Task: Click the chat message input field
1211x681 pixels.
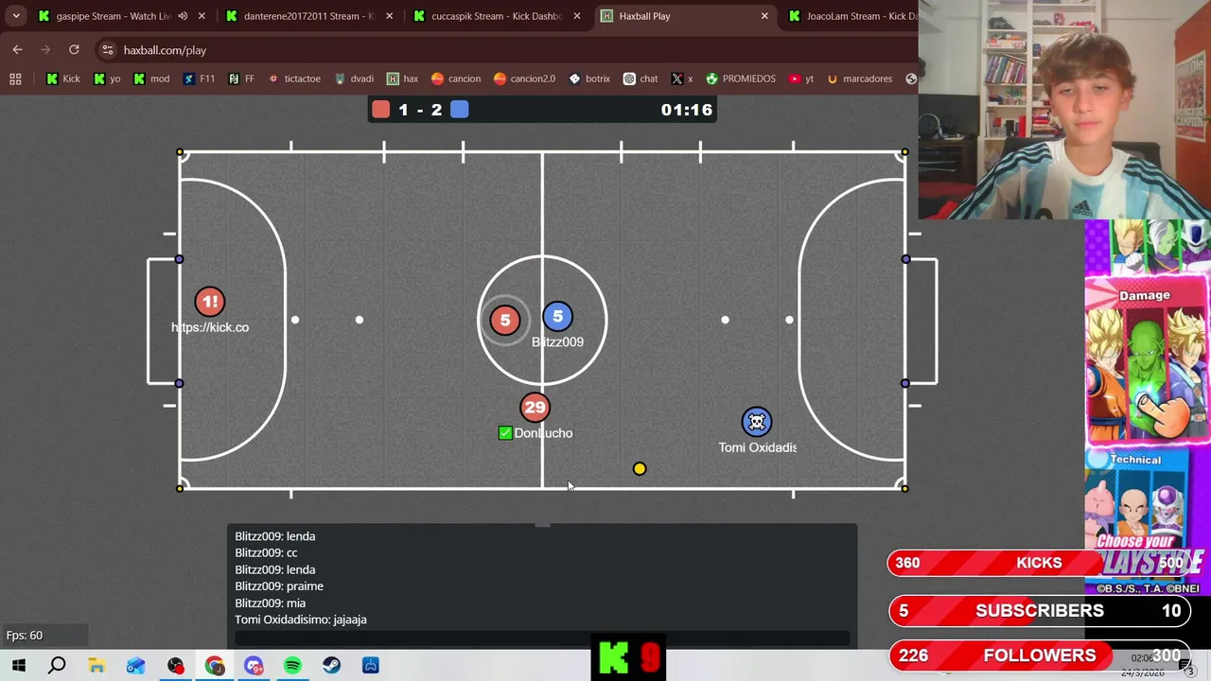Action: [542, 638]
